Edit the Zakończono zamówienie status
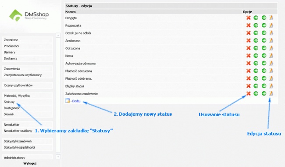Viewport: 285px width, 167px height. (x=271, y=94)
